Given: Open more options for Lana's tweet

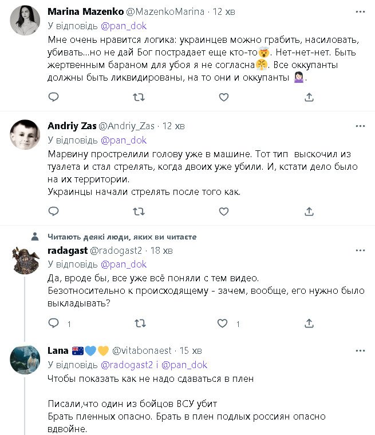Looking at the screenshot, I should point(360,350).
